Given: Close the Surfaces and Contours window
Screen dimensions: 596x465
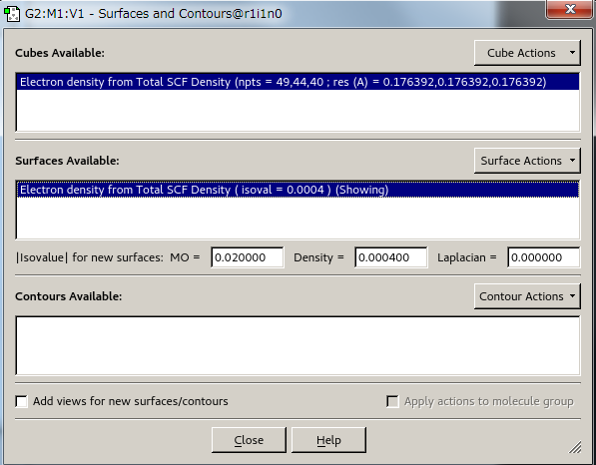Looking at the screenshot, I should (569, 9).
